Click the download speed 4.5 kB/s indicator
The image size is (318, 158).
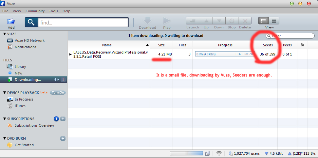[x=273, y=153]
